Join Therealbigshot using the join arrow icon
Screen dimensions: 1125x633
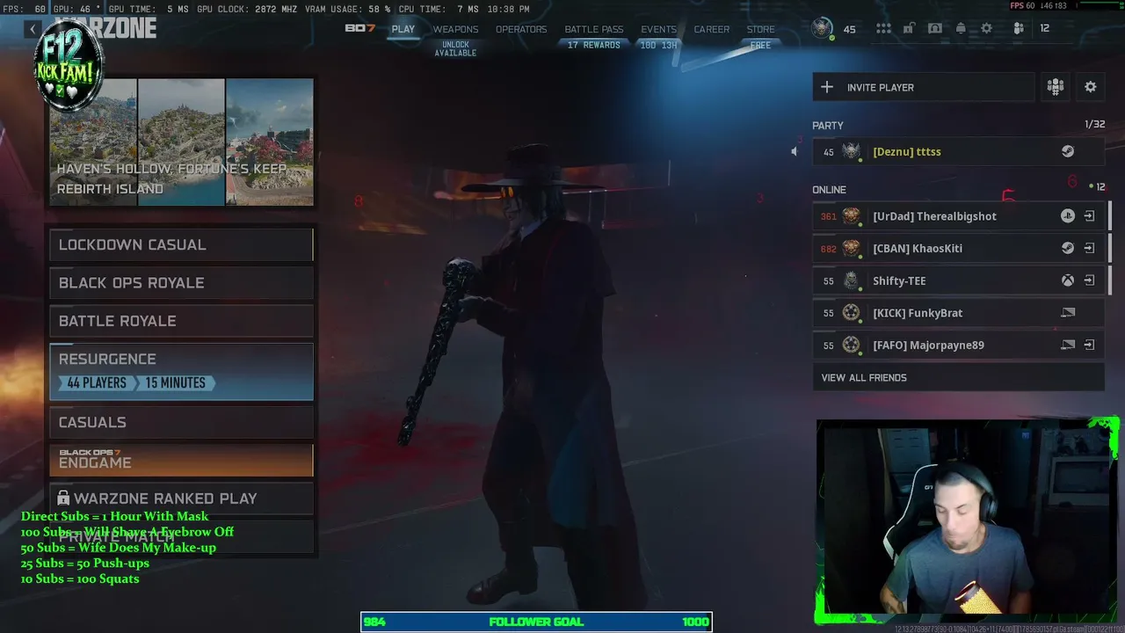[x=1089, y=215]
